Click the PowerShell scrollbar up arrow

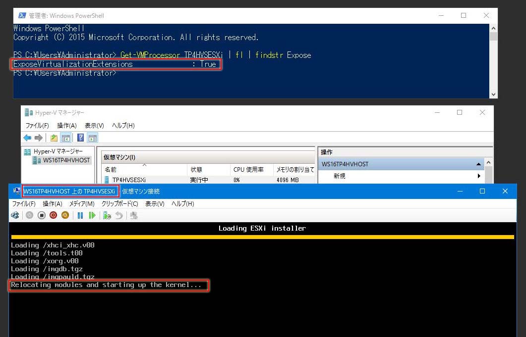tap(493, 28)
